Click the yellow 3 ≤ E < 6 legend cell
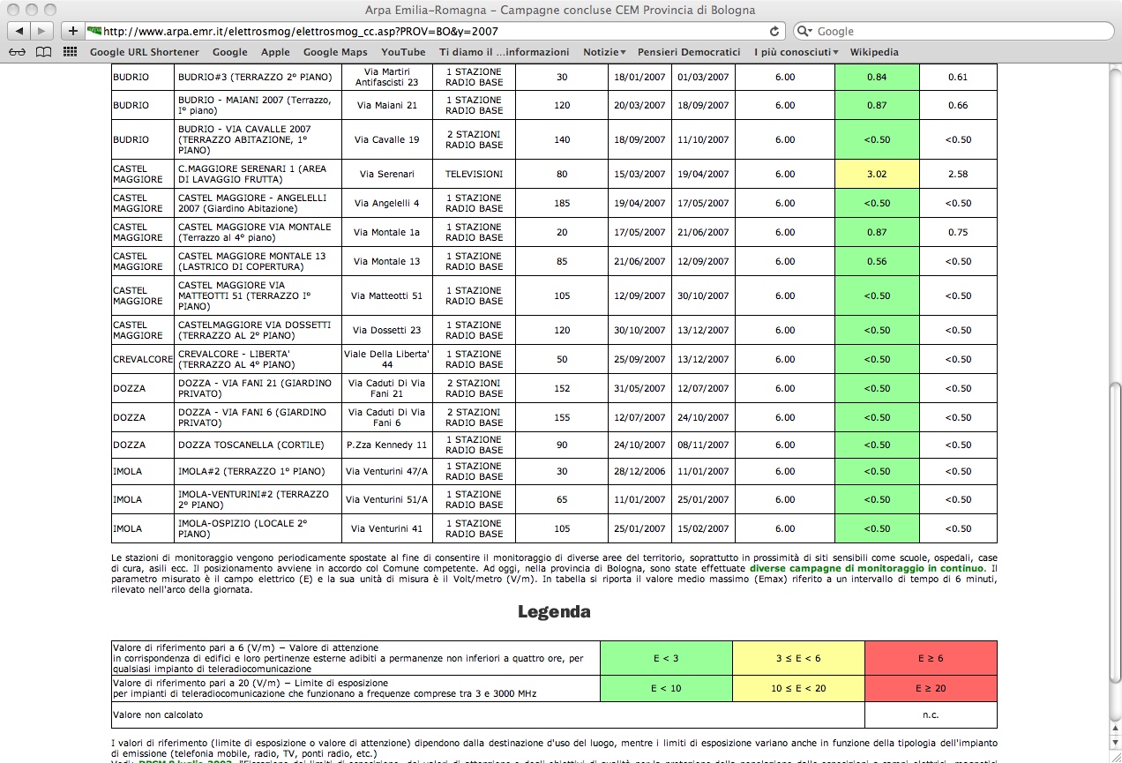 coord(798,658)
